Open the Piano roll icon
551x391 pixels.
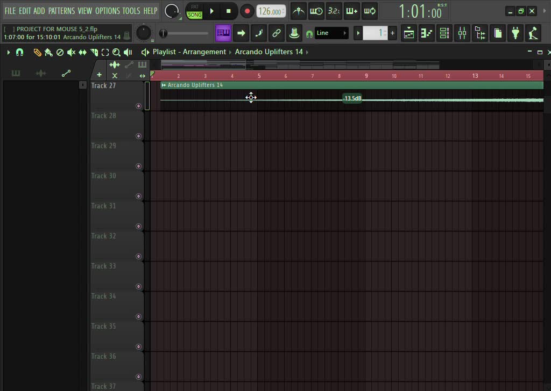point(427,33)
